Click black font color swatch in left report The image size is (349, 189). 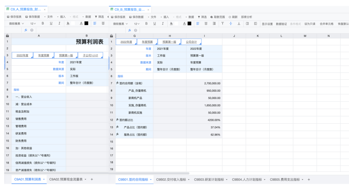(86, 23)
